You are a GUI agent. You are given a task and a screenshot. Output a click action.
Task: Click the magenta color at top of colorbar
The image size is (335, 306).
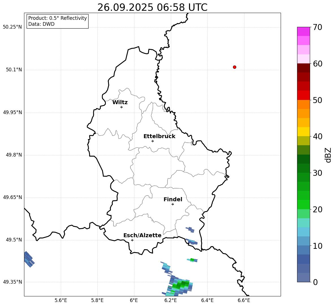click(x=303, y=31)
